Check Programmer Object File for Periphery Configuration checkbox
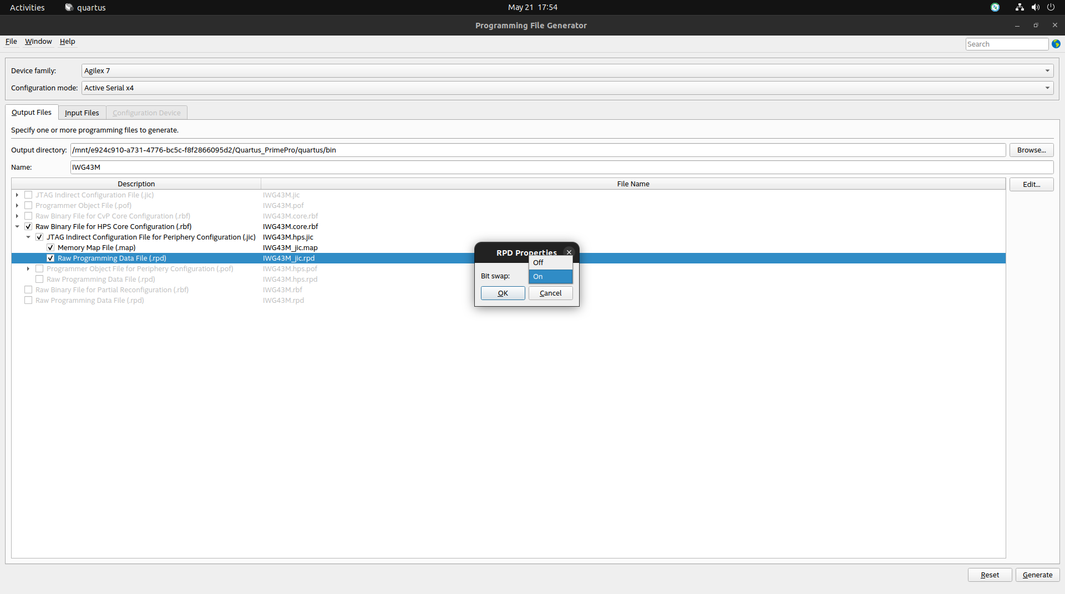This screenshot has width=1065, height=594. coord(39,268)
